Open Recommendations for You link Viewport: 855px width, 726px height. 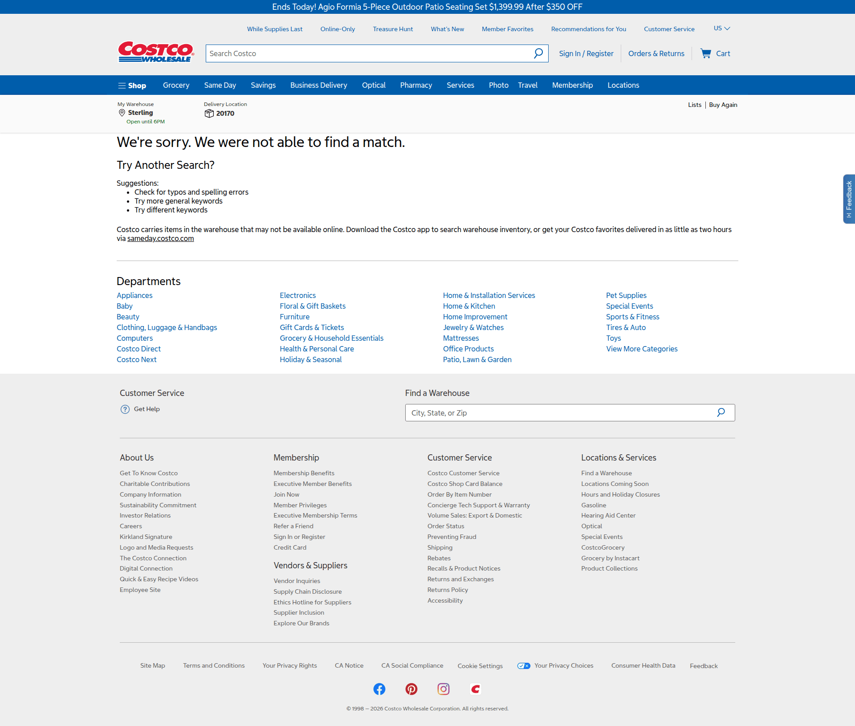pos(589,29)
